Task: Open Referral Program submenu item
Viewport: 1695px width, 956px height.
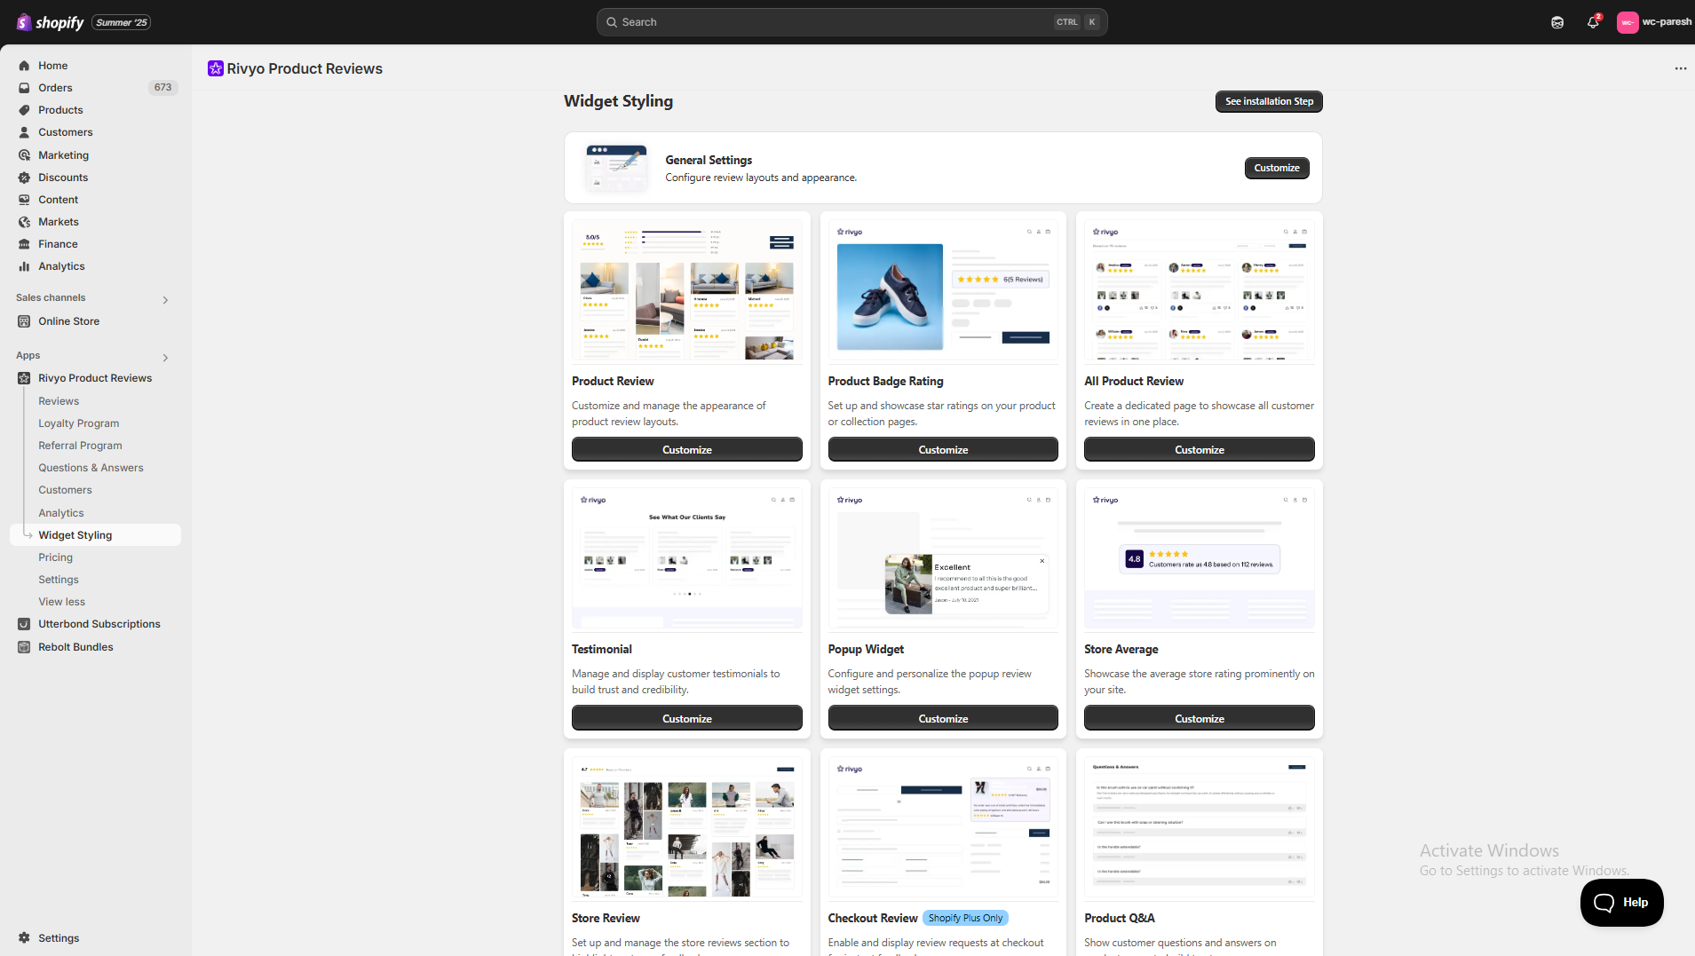Action: pyautogui.click(x=80, y=446)
